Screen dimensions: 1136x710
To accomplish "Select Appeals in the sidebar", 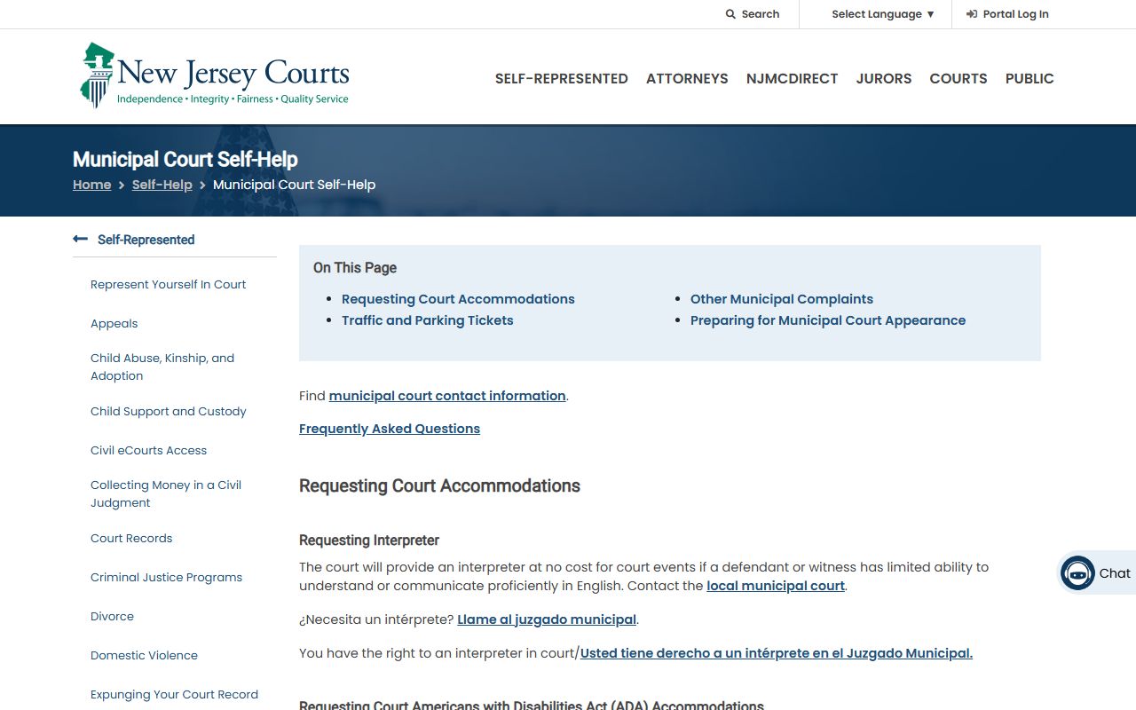I will coord(114,324).
